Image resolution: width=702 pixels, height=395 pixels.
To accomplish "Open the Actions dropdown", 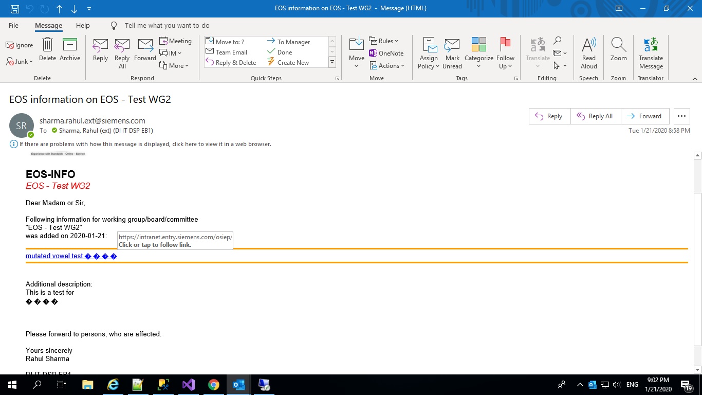I will [387, 65].
